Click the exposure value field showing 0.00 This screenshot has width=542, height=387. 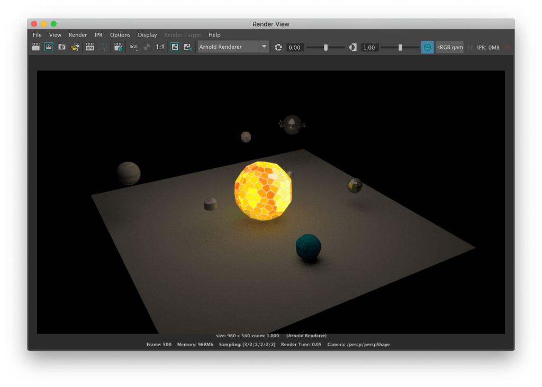(294, 48)
